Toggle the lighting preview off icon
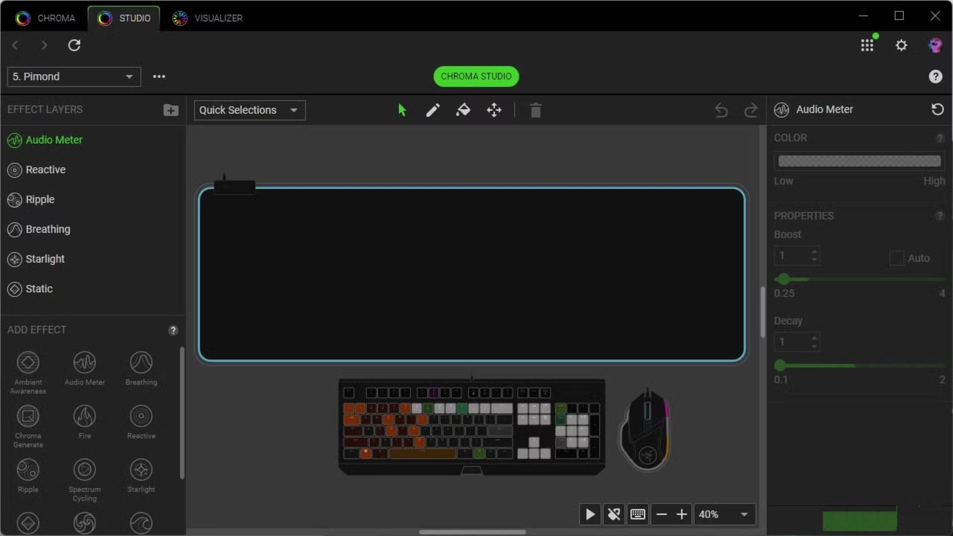 pyautogui.click(x=614, y=514)
